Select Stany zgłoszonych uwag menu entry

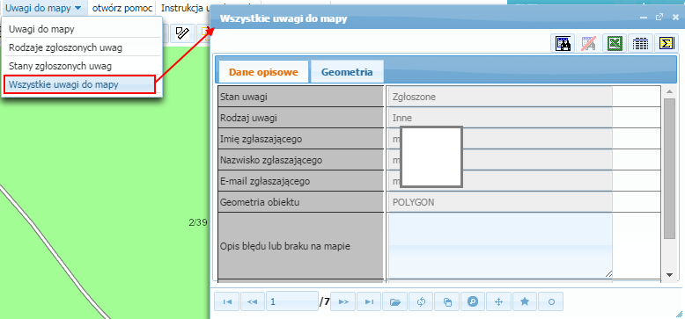point(81,66)
